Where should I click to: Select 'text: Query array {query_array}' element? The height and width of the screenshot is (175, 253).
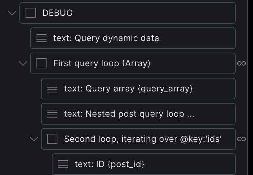click(151, 89)
